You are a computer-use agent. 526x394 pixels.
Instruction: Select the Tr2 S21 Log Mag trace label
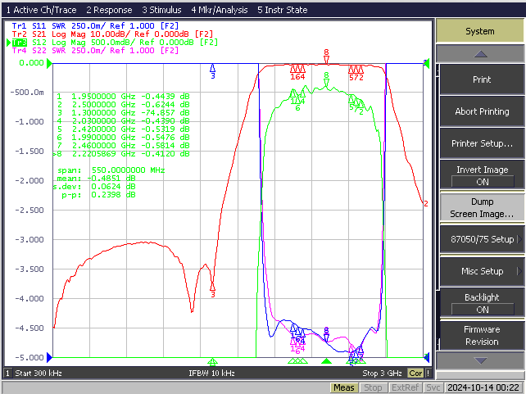(x=112, y=34)
